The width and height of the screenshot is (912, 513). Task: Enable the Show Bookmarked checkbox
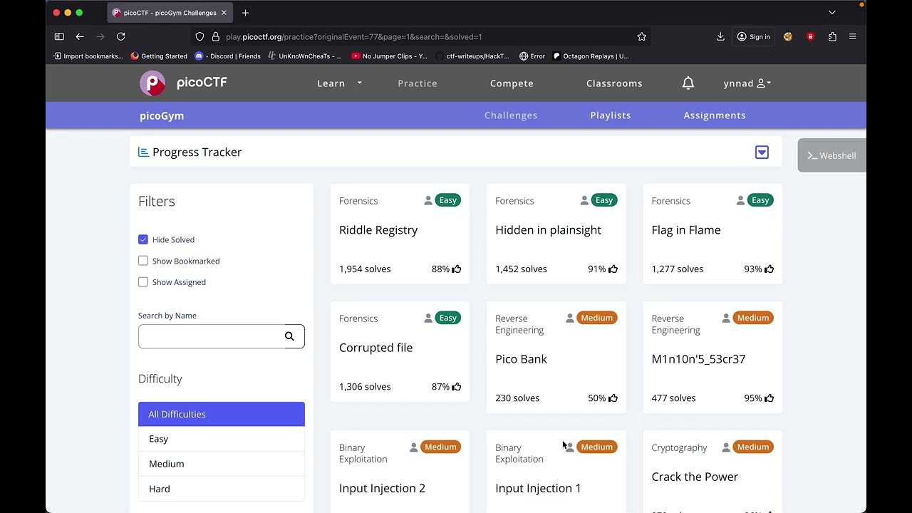pyautogui.click(x=143, y=261)
